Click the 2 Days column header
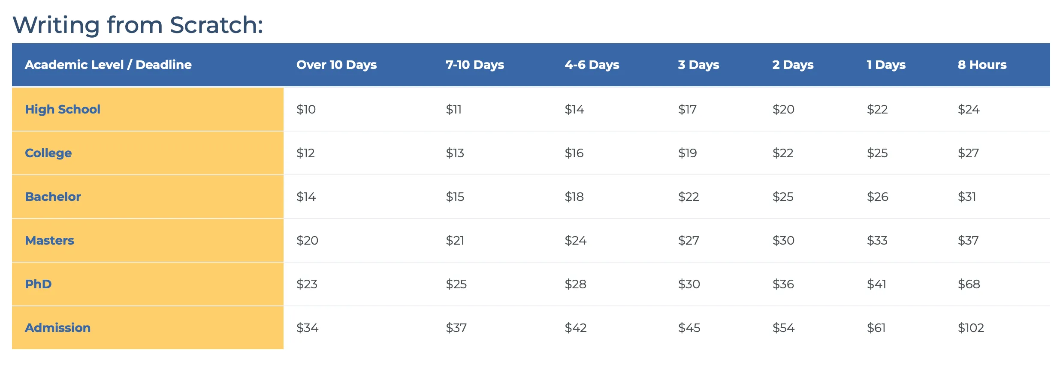1063x371 pixels. coord(793,65)
